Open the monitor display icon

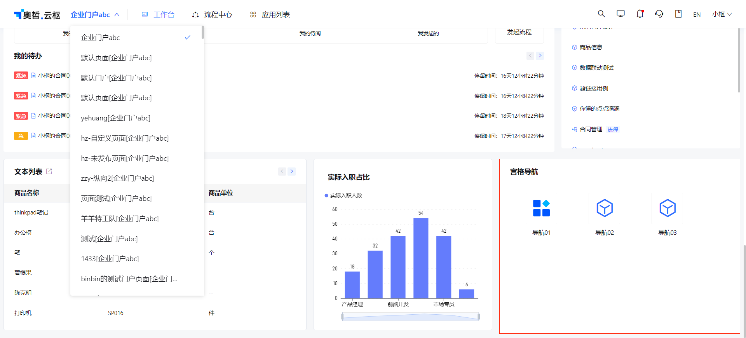click(621, 14)
